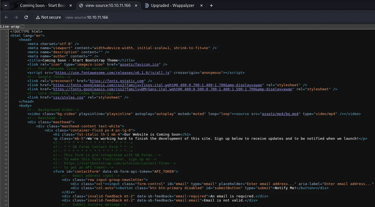Image resolution: width=375 pixels, height=207 pixels.
Task: Reload the current page
Action: (26, 17)
